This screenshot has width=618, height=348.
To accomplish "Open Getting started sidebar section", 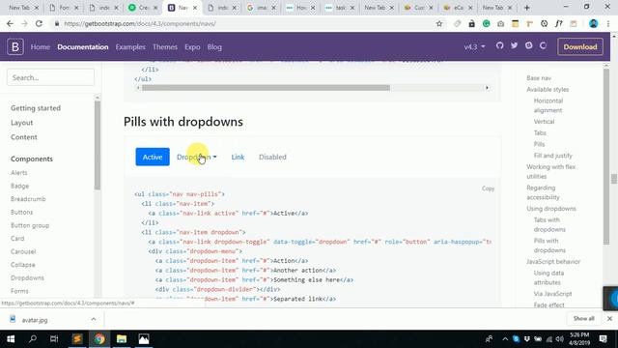I will (36, 108).
